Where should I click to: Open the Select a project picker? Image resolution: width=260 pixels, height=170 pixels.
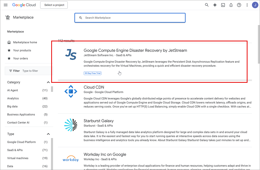point(54,5)
